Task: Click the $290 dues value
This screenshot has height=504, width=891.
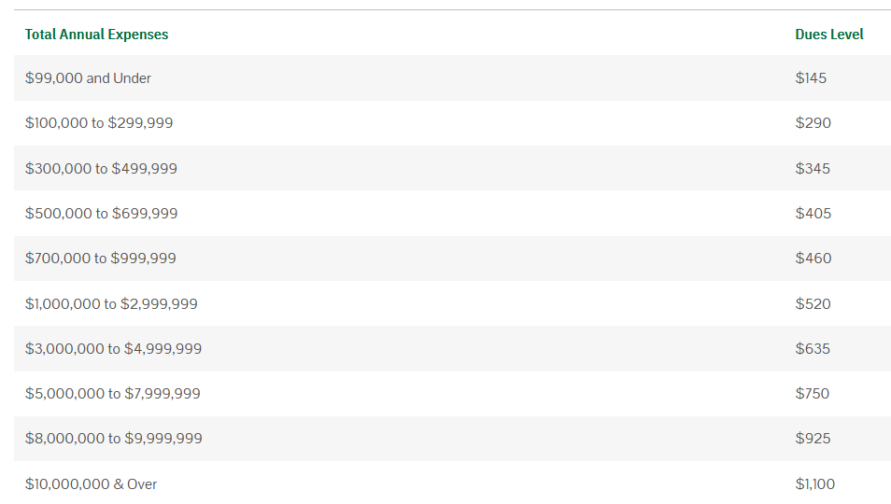Action: [813, 123]
